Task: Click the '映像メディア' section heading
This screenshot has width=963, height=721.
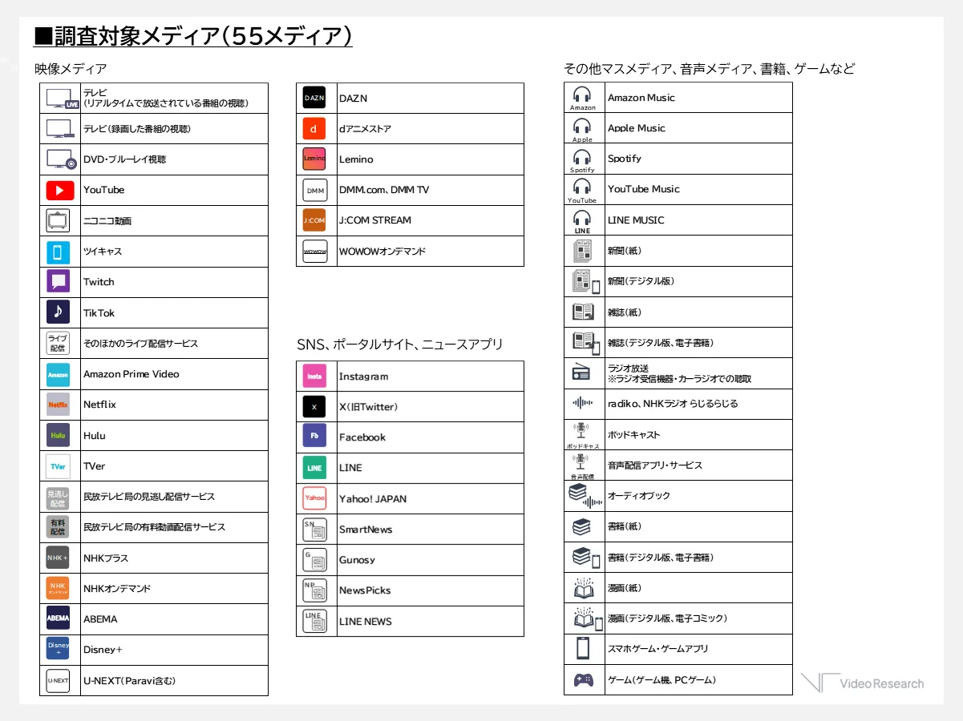Action: click(x=71, y=69)
